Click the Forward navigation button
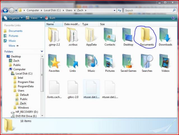The height and width of the screenshot is (135, 179). [11, 10]
